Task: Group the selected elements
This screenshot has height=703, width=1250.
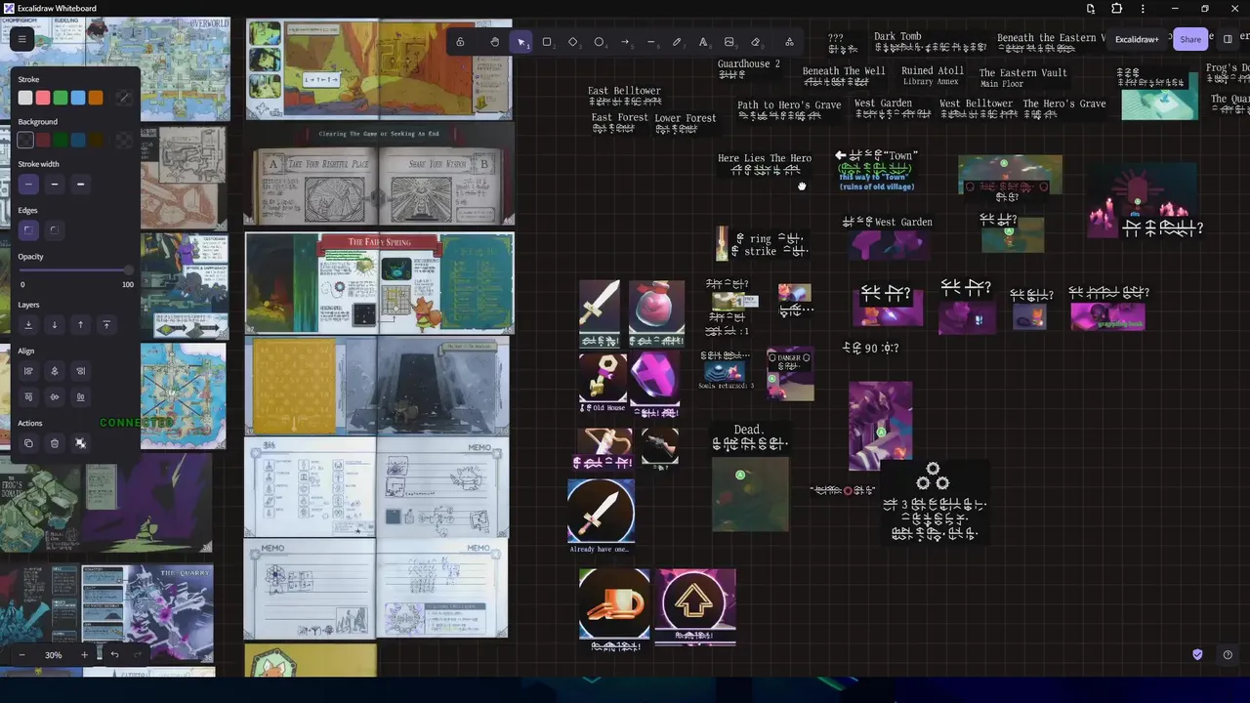Action: 80,443
